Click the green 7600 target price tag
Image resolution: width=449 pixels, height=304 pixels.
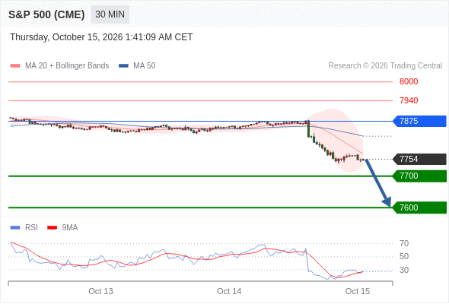pos(419,207)
